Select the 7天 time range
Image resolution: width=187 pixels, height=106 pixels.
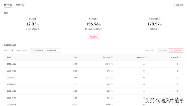(x=12, y=51)
